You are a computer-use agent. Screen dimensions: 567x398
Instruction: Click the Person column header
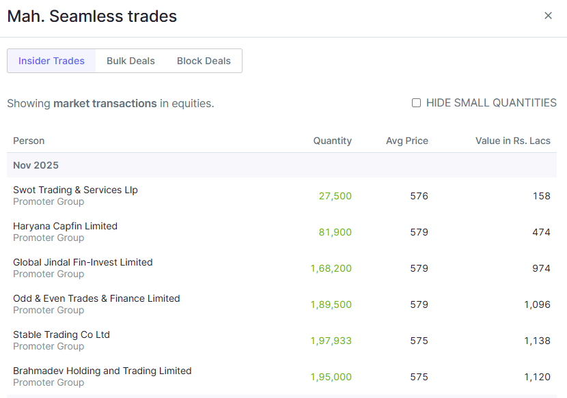29,141
